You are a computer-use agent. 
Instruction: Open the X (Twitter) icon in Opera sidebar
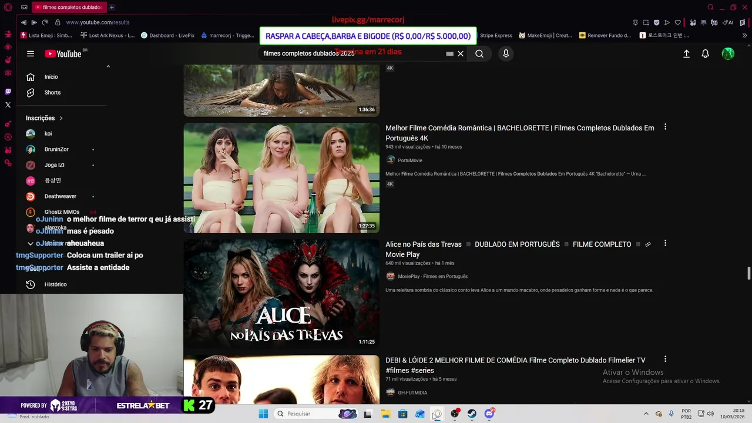[8, 105]
